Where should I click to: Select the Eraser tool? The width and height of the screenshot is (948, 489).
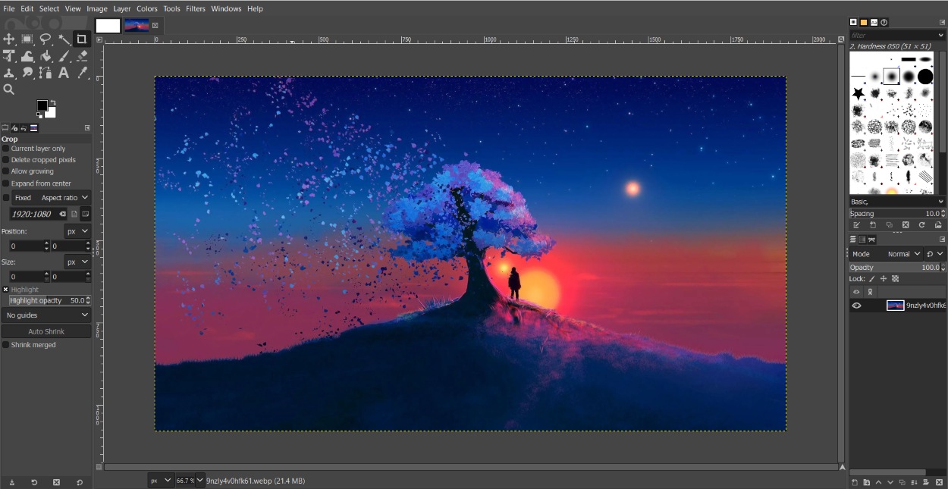pos(82,56)
